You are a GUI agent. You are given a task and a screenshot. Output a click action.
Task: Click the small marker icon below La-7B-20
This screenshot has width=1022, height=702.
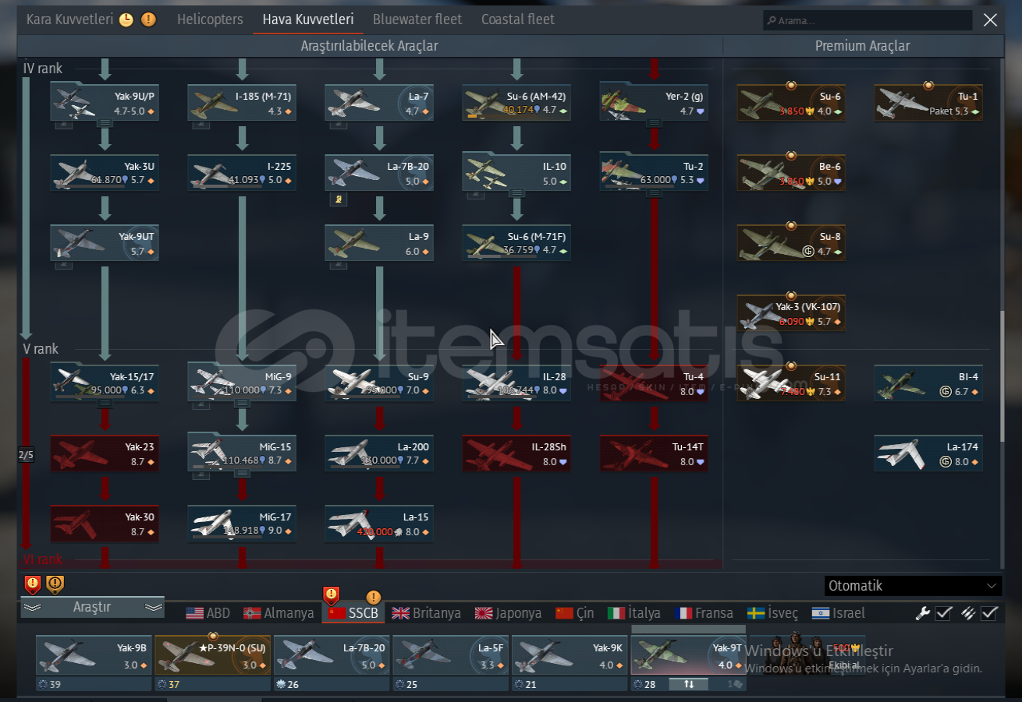[340, 199]
